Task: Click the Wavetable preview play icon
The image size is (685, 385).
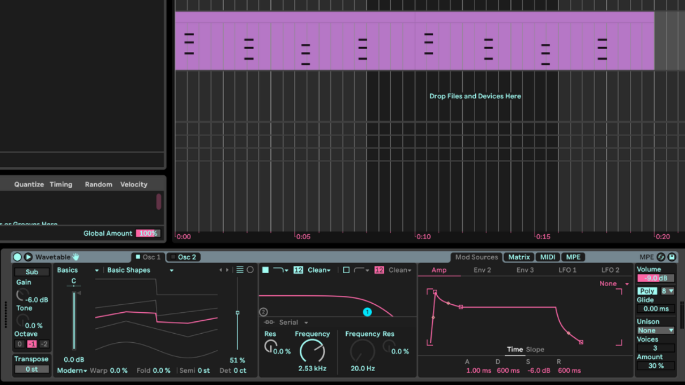Action: click(28, 257)
